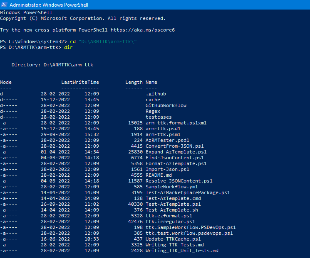Select the GitHubWorkflow folder name
310x258 pixels.
(x=166, y=105)
